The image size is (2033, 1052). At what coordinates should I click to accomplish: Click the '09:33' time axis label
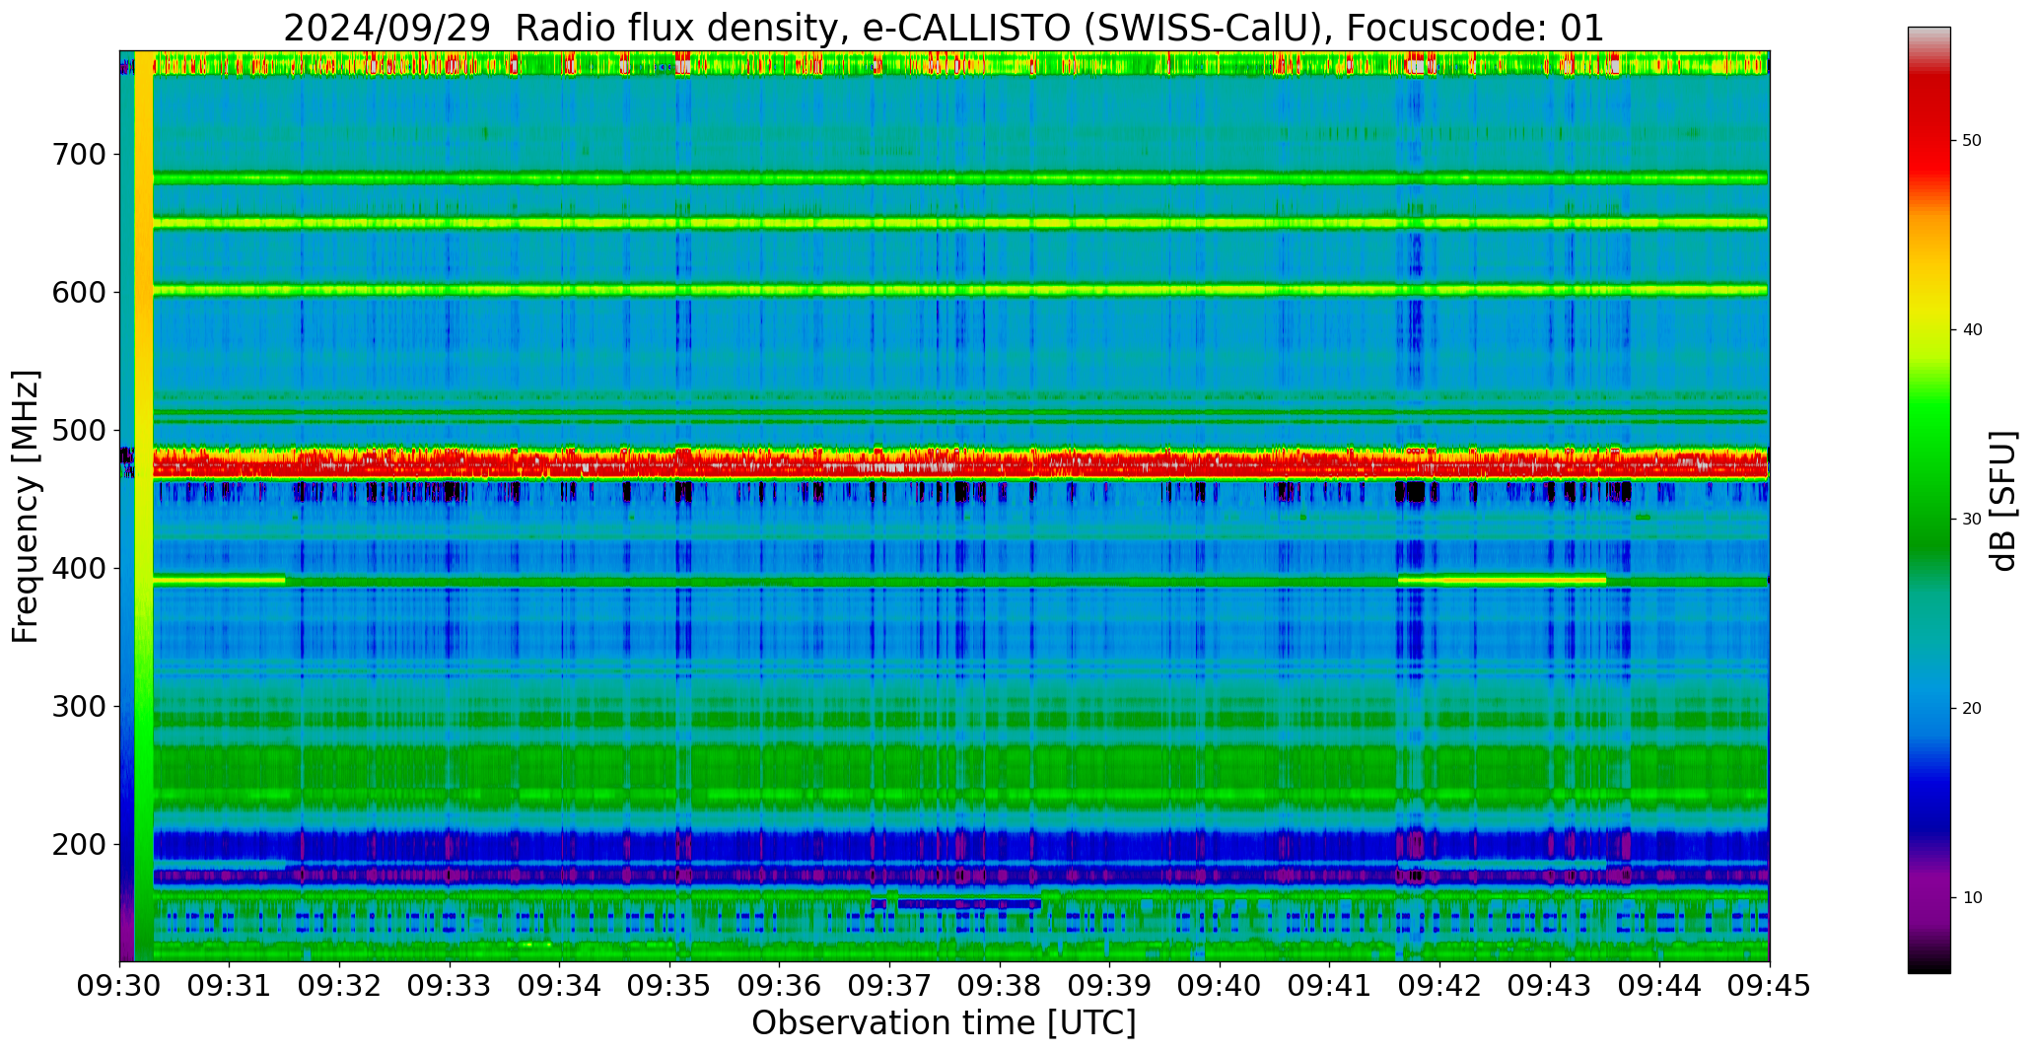450,985
